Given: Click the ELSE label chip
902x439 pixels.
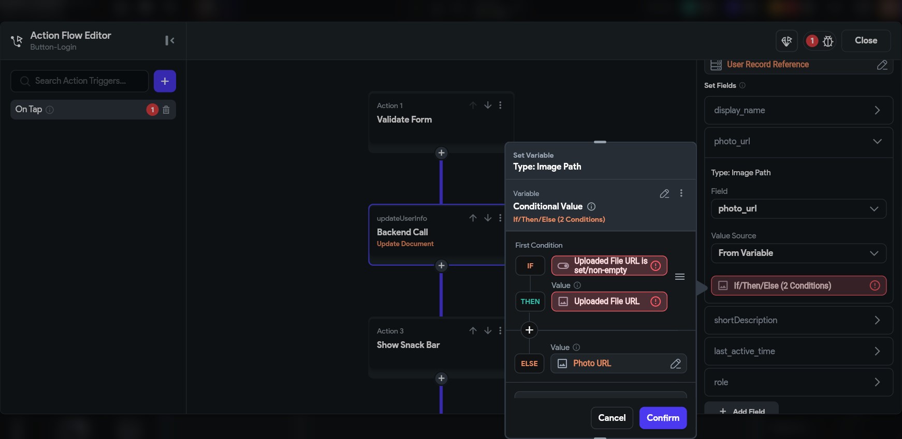Looking at the screenshot, I should click(529, 364).
